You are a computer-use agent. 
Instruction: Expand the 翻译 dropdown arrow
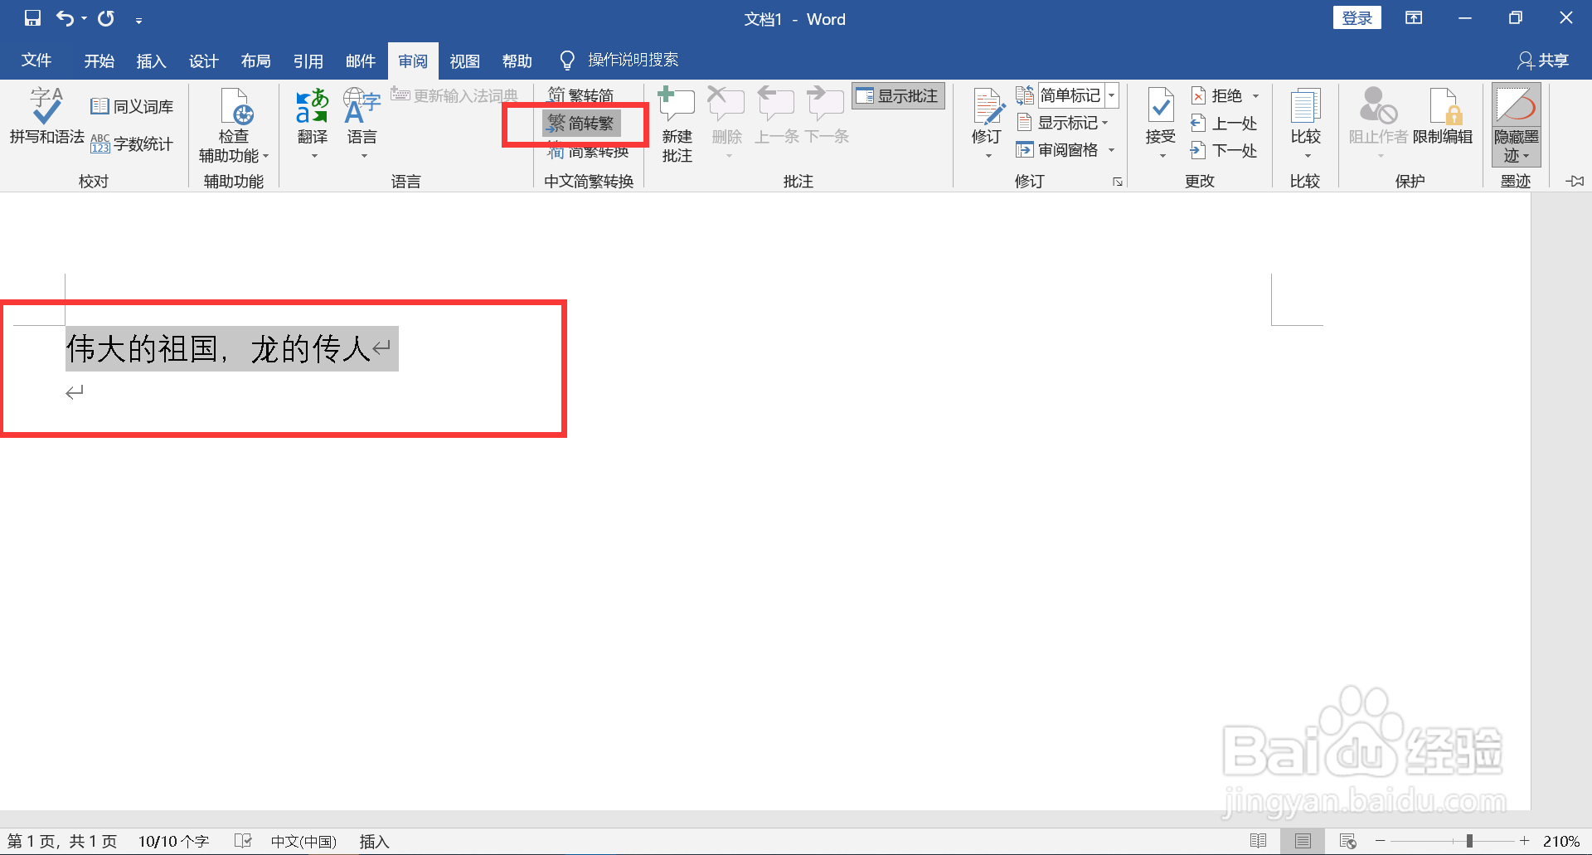click(313, 156)
